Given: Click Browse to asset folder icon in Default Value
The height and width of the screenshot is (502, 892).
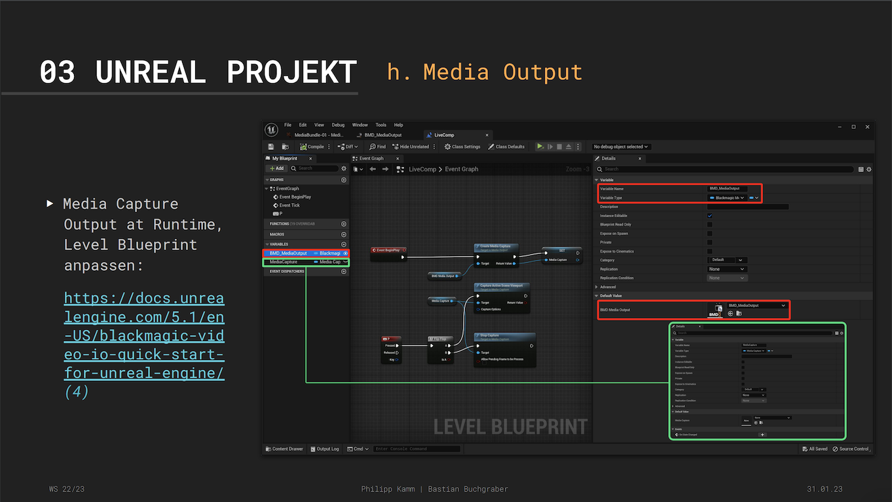Looking at the screenshot, I should [739, 314].
